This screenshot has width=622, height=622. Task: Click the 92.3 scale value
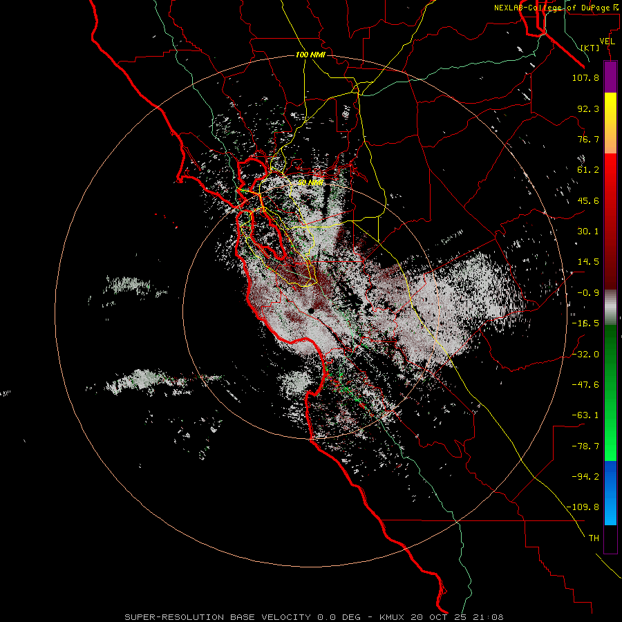588,109
